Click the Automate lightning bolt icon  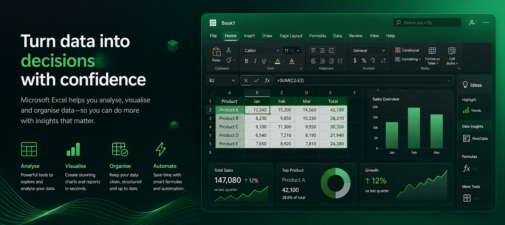click(161, 149)
